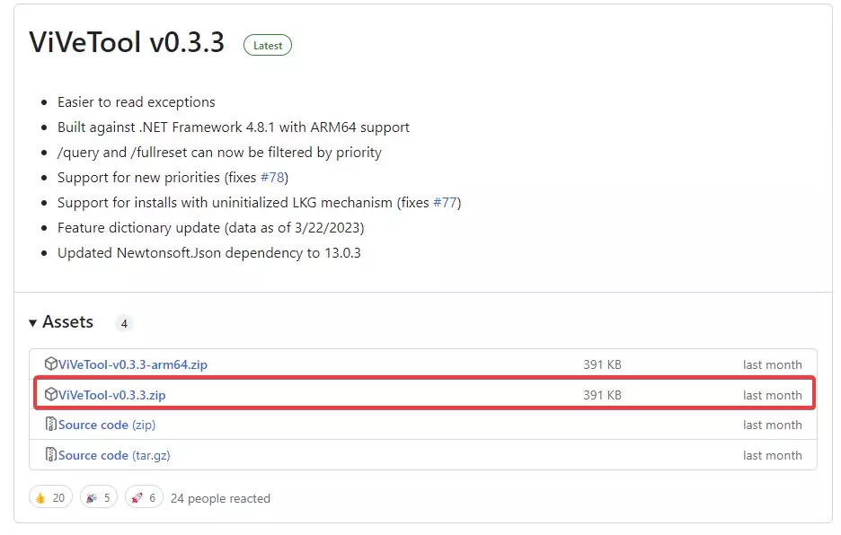Viewport: 841px width, 535px height.
Task: Download ViVeTool-v0.3.3.zip
Action: (x=111, y=395)
